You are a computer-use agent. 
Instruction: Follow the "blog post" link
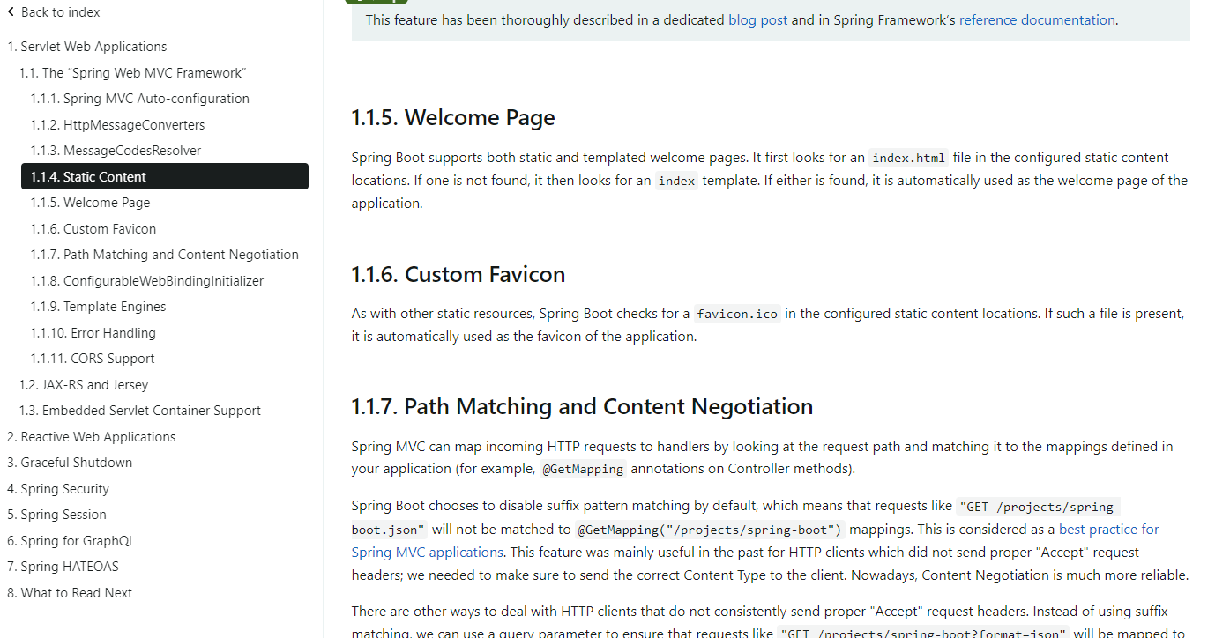click(757, 19)
